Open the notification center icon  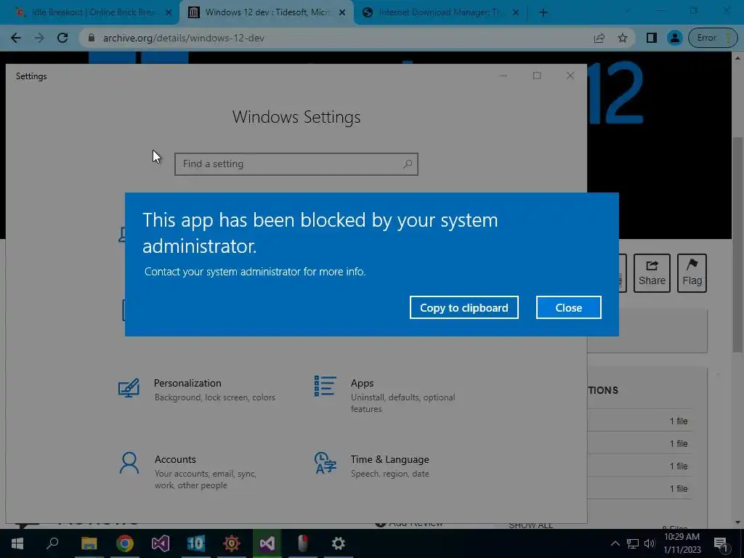pyautogui.click(x=721, y=543)
